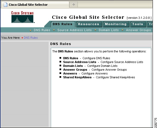Click the DNS Rules breadcrumb link
Viewport: 157px width, 128px height.
(31, 38)
